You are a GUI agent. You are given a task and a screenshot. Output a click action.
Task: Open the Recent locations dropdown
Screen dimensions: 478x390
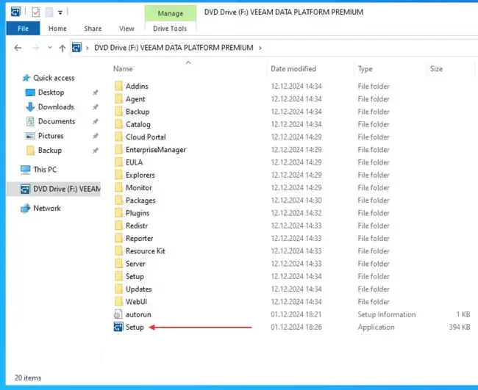50,48
